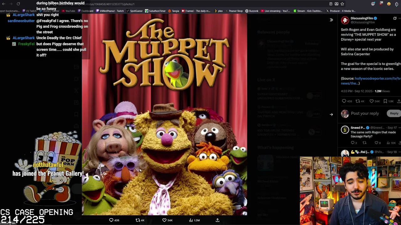Browser back arrow button
This screenshot has width=401, height=225.
[x=4, y=4]
